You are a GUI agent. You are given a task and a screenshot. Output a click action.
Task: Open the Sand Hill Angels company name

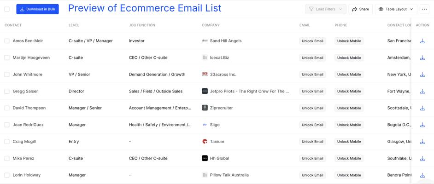point(226,41)
